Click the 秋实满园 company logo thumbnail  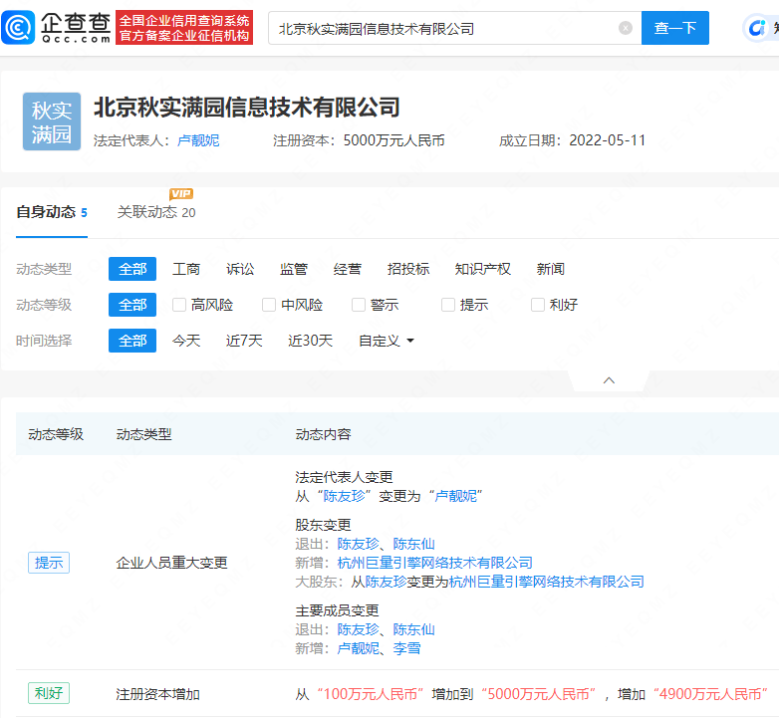52,121
